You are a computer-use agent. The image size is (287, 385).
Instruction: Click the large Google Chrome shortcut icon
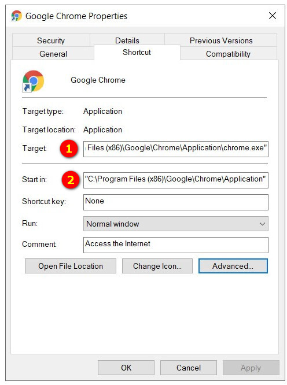click(33, 81)
